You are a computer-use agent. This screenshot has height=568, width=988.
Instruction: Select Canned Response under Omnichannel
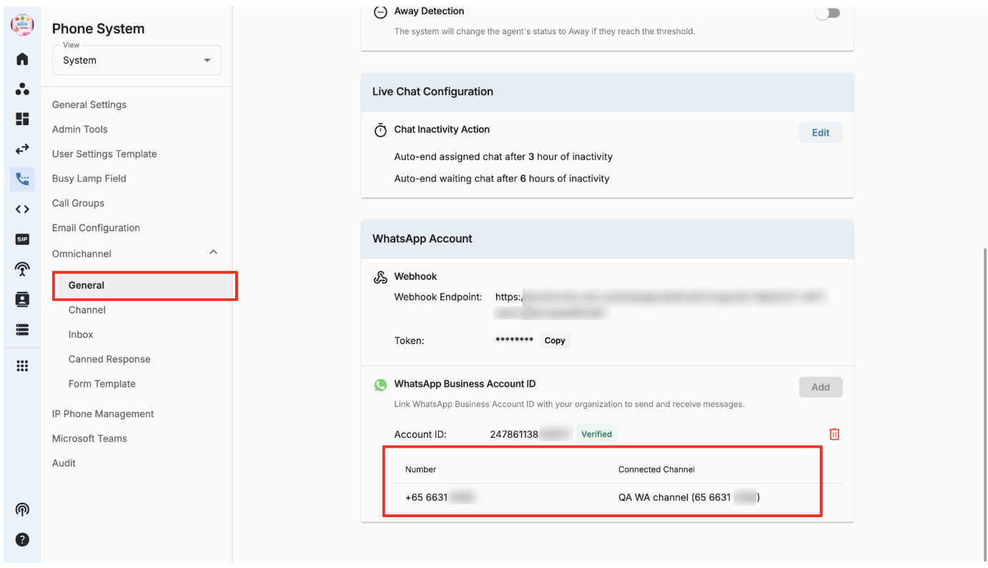tap(109, 359)
